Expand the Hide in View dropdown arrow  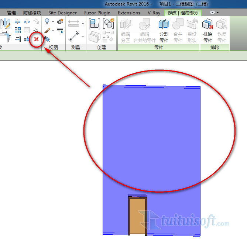pos(53,21)
